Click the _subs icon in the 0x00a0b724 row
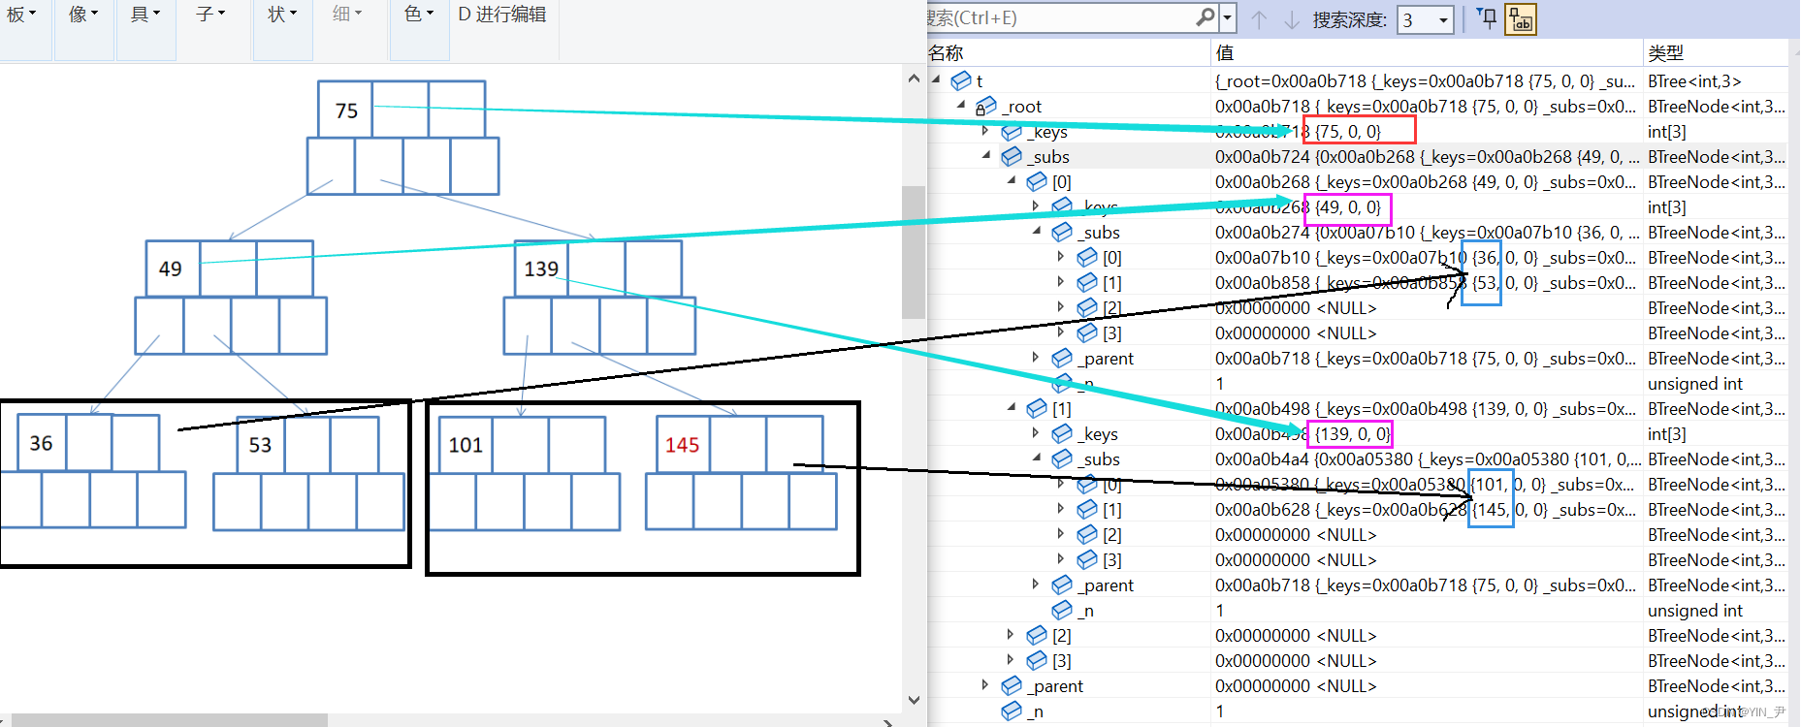 pos(1012,156)
